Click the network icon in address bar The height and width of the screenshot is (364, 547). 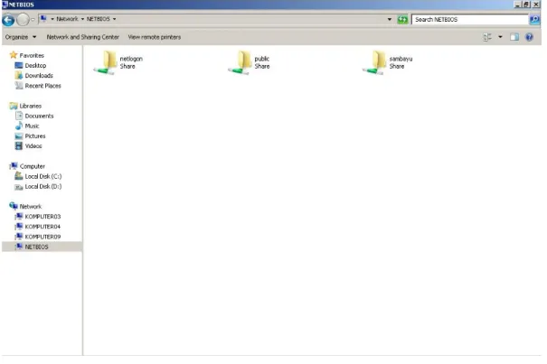tap(43, 19)
